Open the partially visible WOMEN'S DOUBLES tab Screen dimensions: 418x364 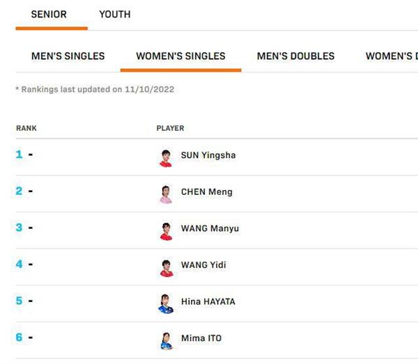pos(392,56)
